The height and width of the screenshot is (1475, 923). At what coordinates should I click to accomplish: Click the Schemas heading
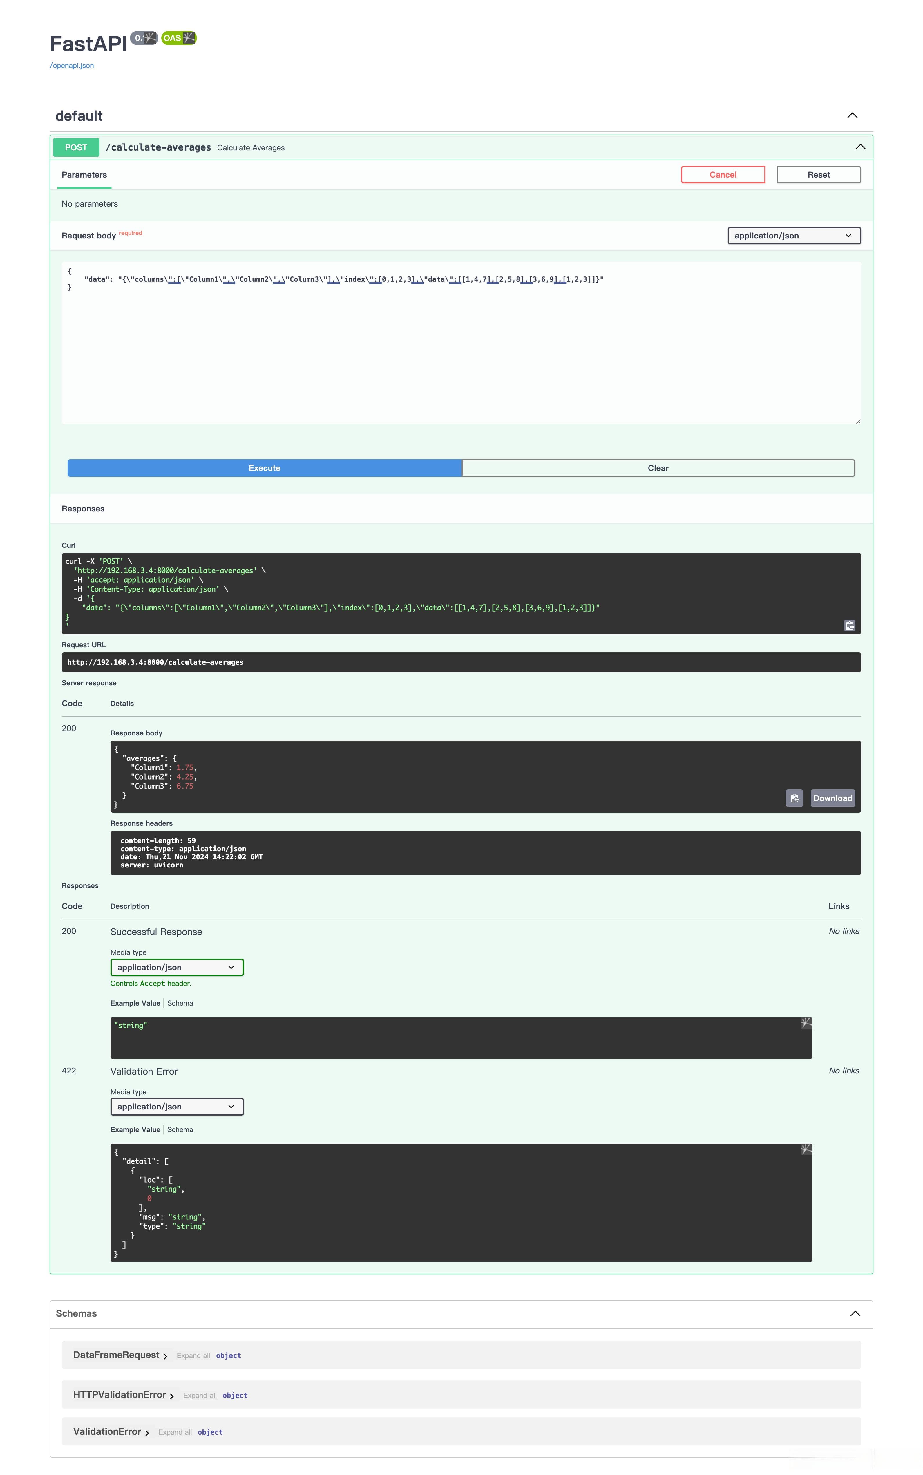tap(76, 1313)
